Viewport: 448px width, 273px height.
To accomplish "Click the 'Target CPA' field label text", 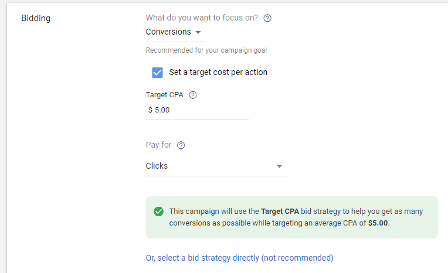I will (165, 95).
